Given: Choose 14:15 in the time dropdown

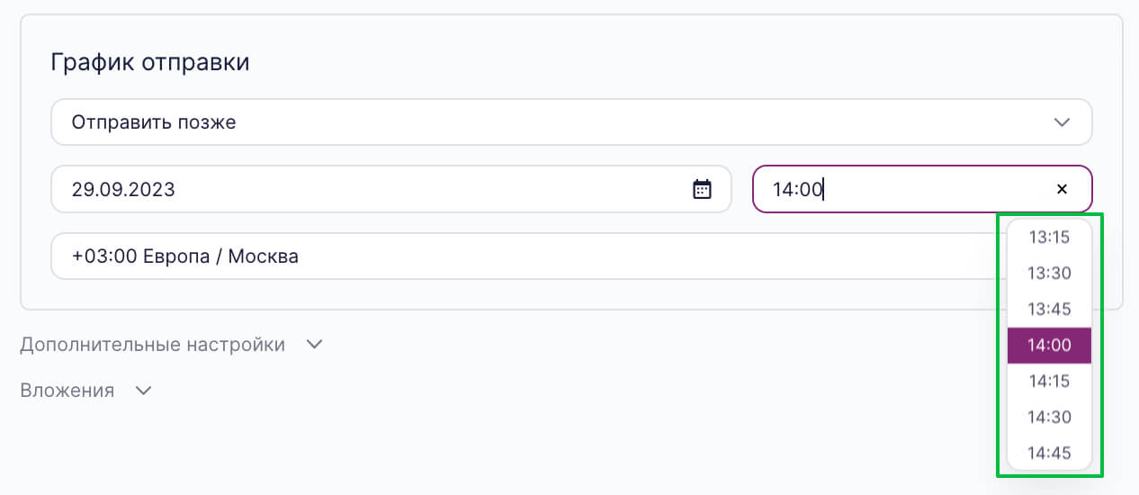Looking at the screenshot, I should [1049, 382].
